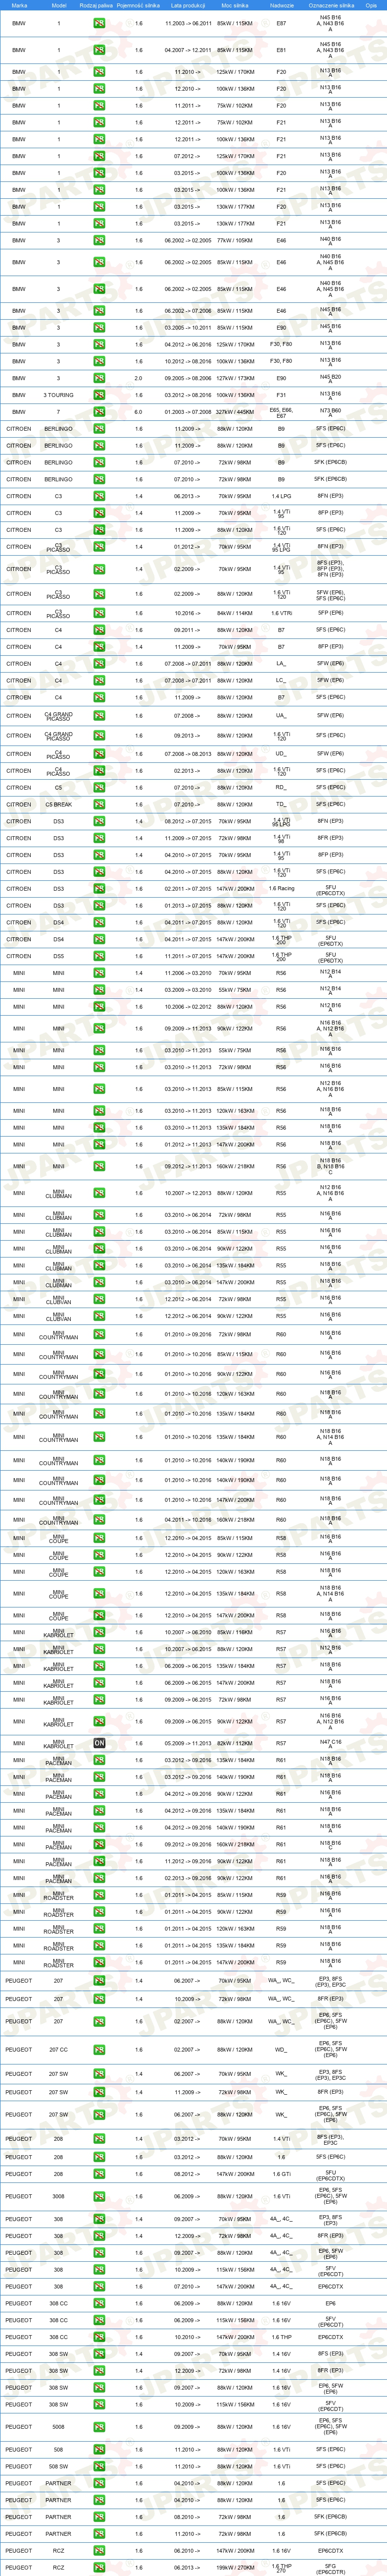387x2576 pixels.
Task: Select the 1.6 THP 270 body cell
Action: point(281,2568)
